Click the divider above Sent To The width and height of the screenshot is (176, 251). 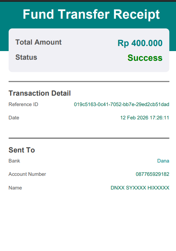click(89, 138)
